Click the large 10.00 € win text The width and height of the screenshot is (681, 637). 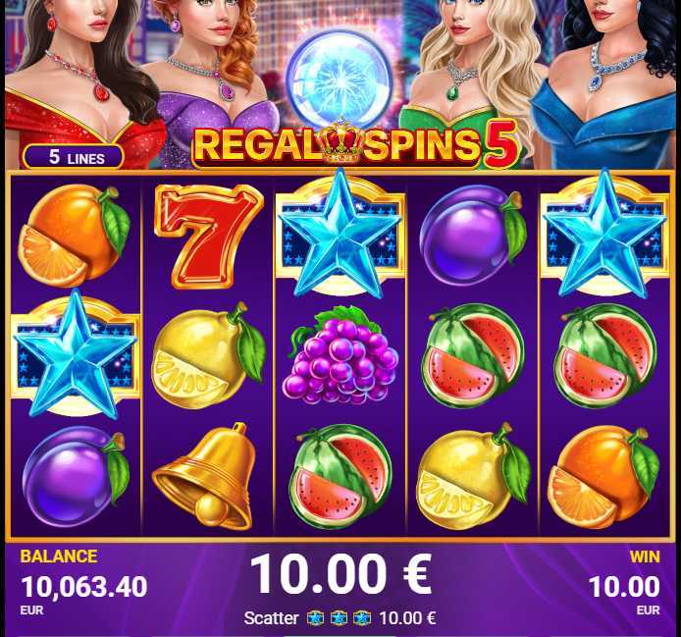(x=340, y=574)
